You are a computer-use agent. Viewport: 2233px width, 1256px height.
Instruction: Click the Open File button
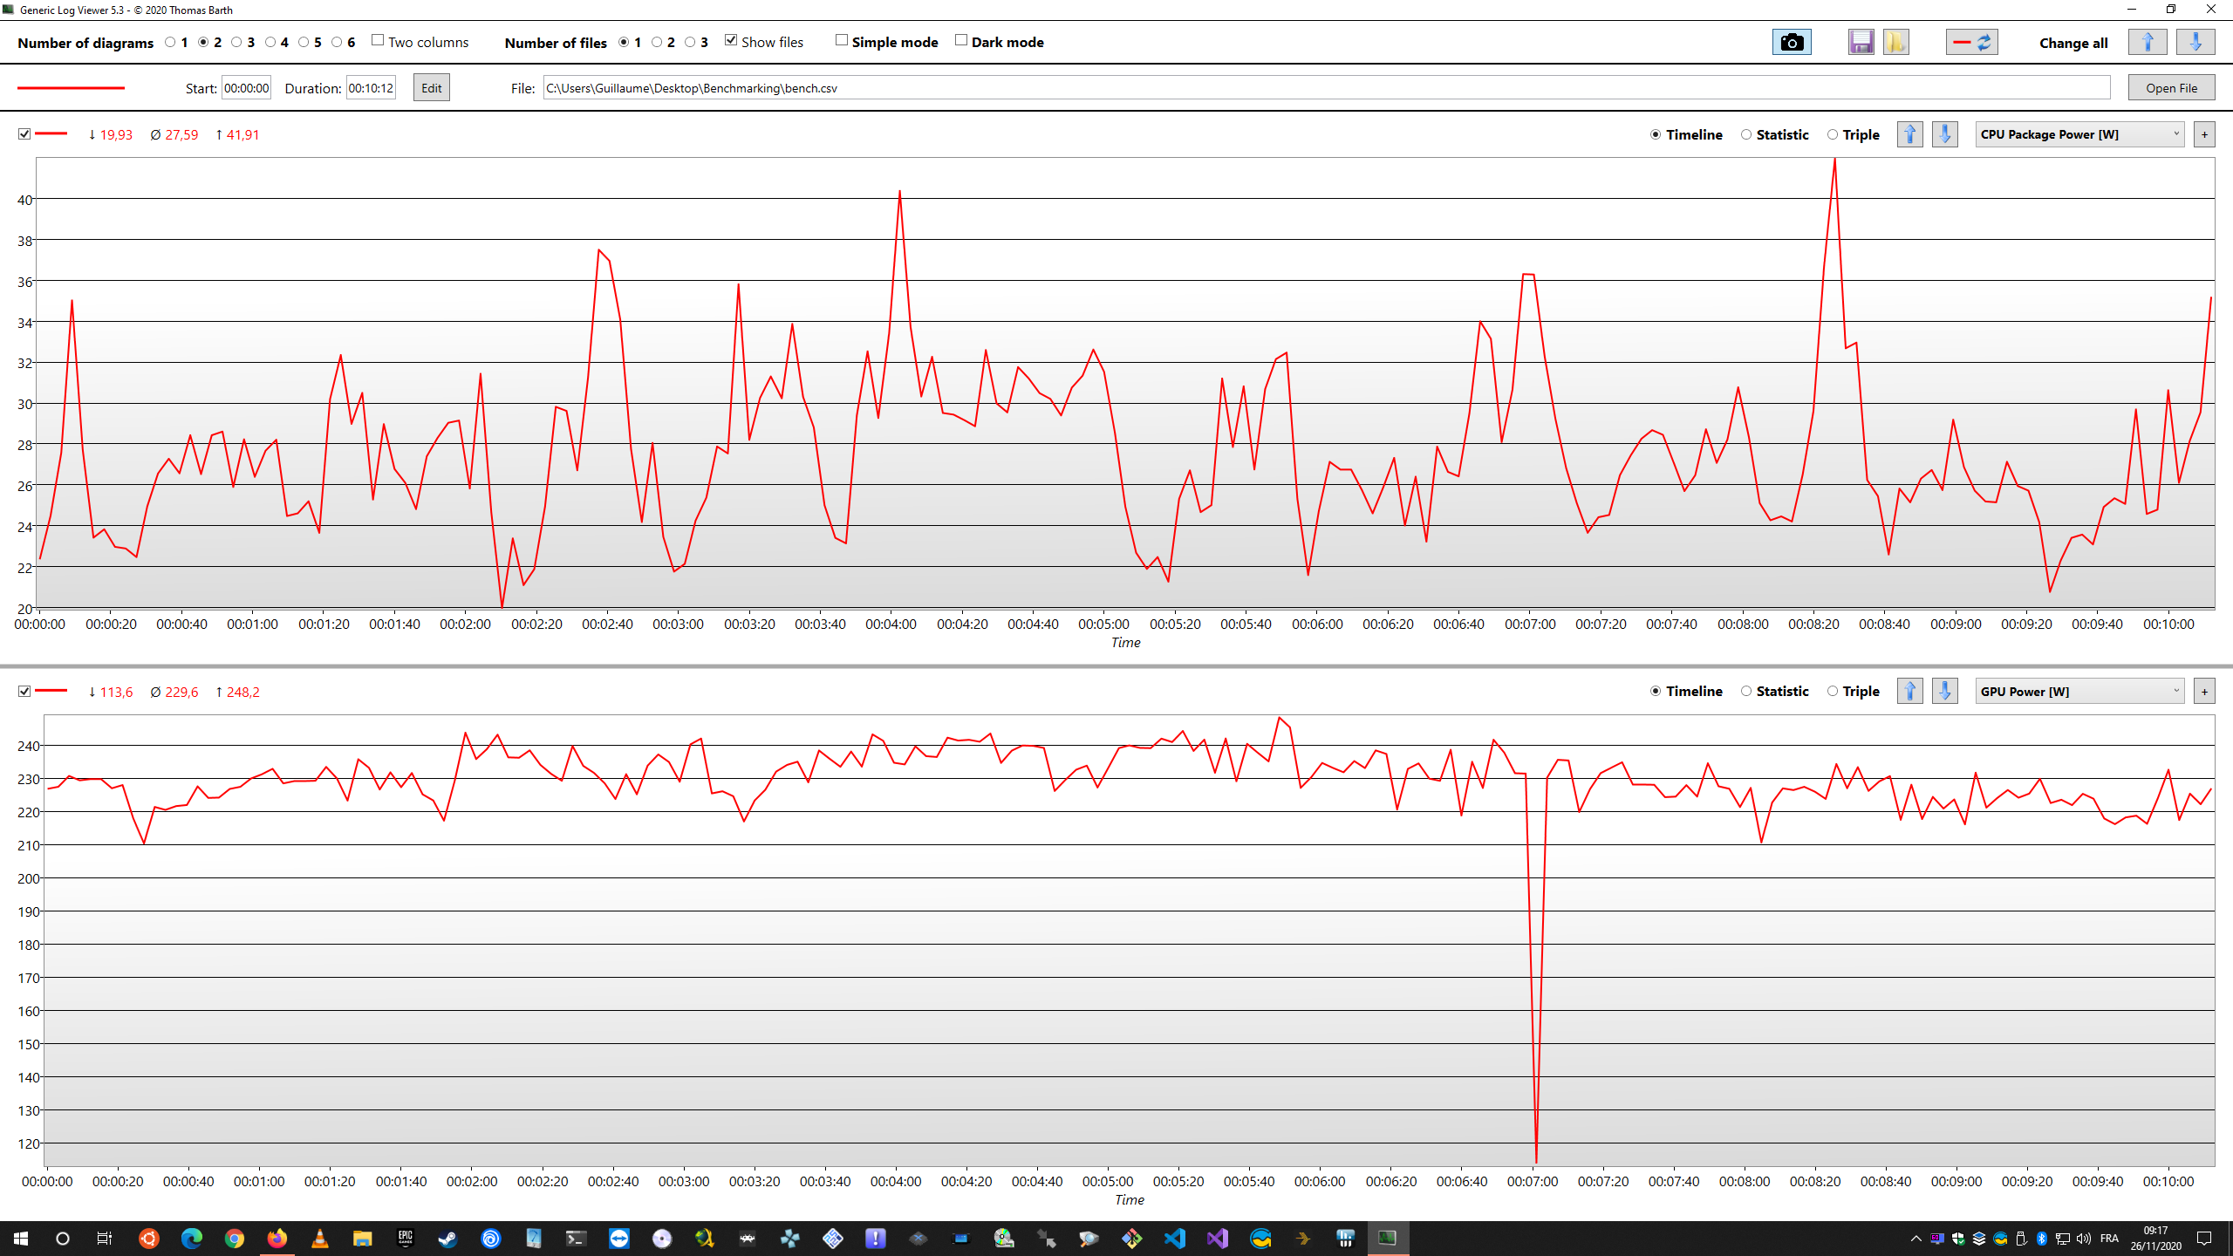tap(2171, 88)
